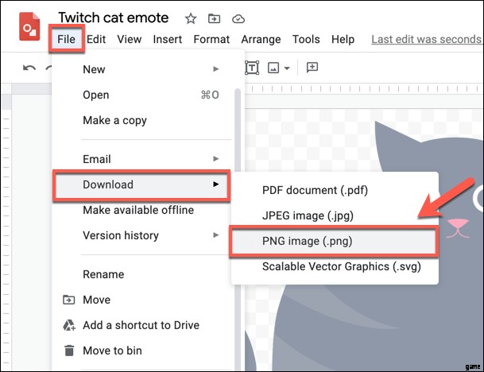
Task: Expand the Download submenu
Action: (x=141, y=185)
